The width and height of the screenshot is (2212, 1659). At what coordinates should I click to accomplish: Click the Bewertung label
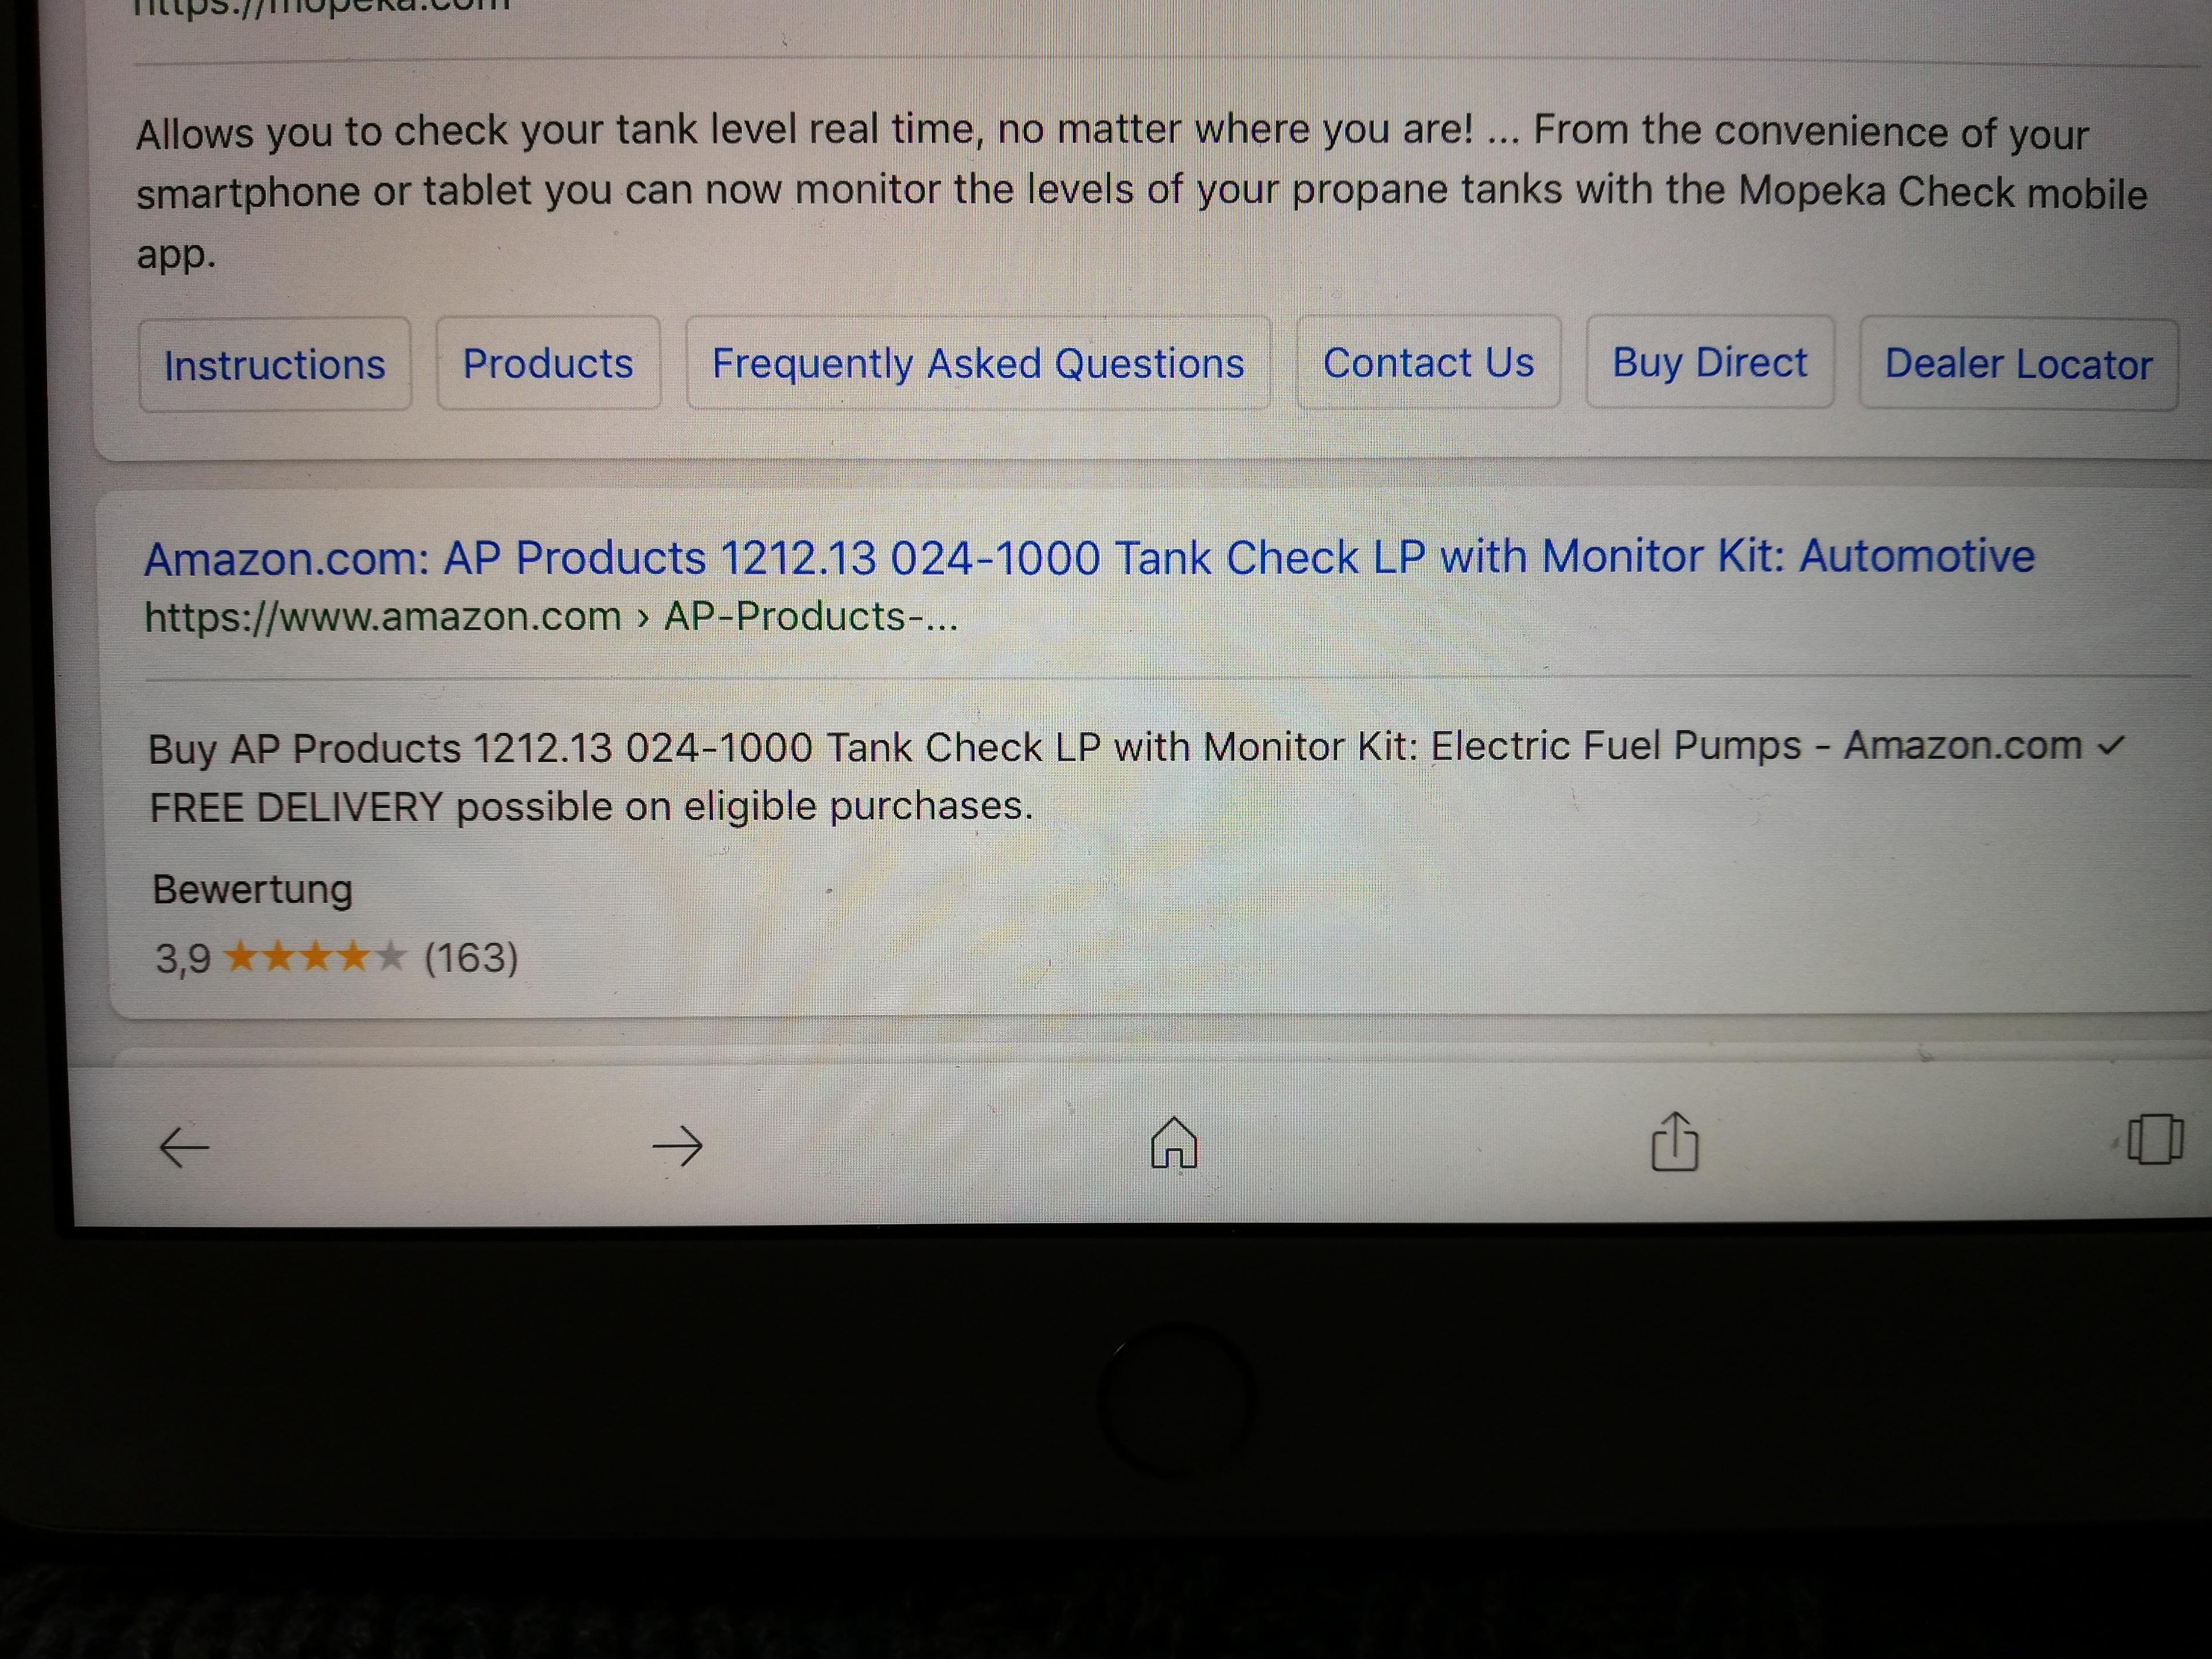pyautogui.click(x=252, y=889)
